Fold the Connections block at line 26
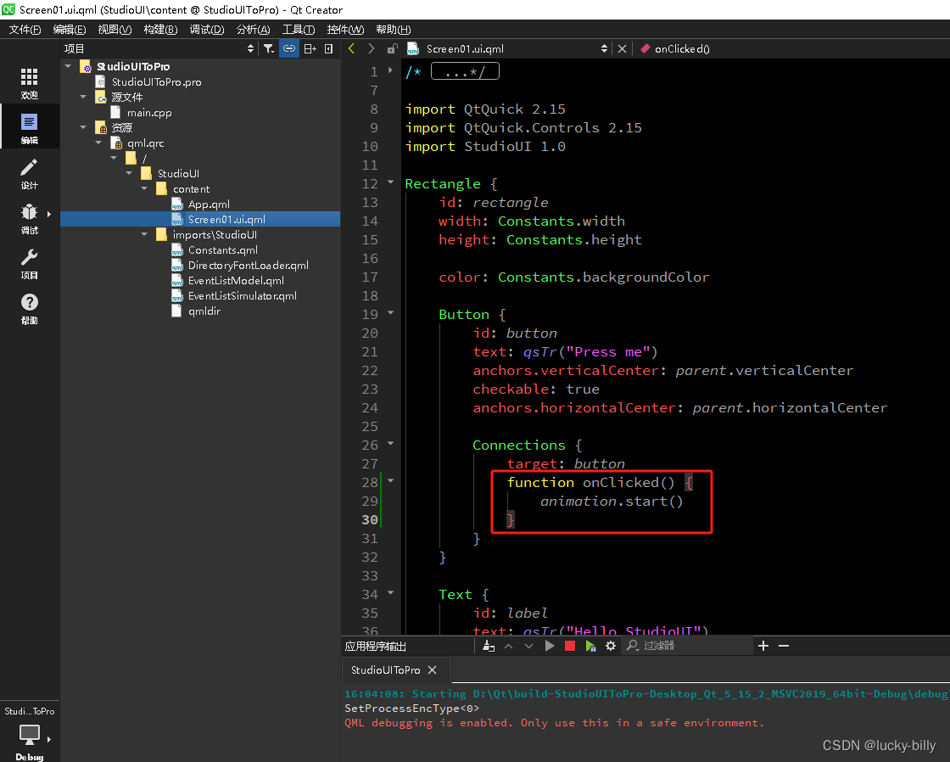Screen dimensions: 950x762 (x=390, y=443)
